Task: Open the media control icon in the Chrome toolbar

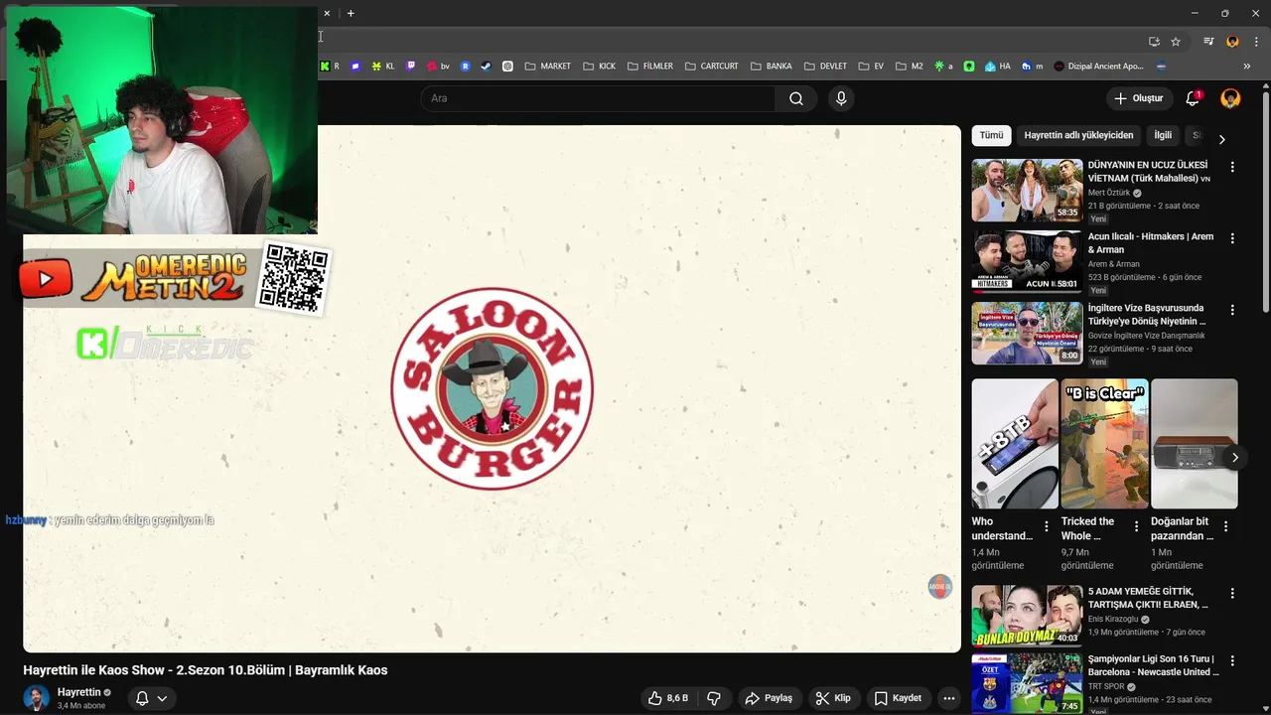Action: click(1208, 42)
